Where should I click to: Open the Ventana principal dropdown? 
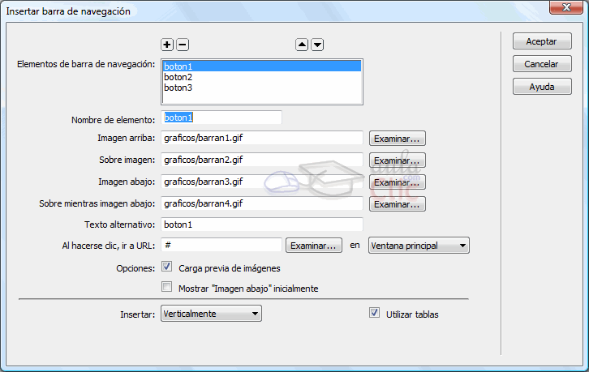click(419, 245)
